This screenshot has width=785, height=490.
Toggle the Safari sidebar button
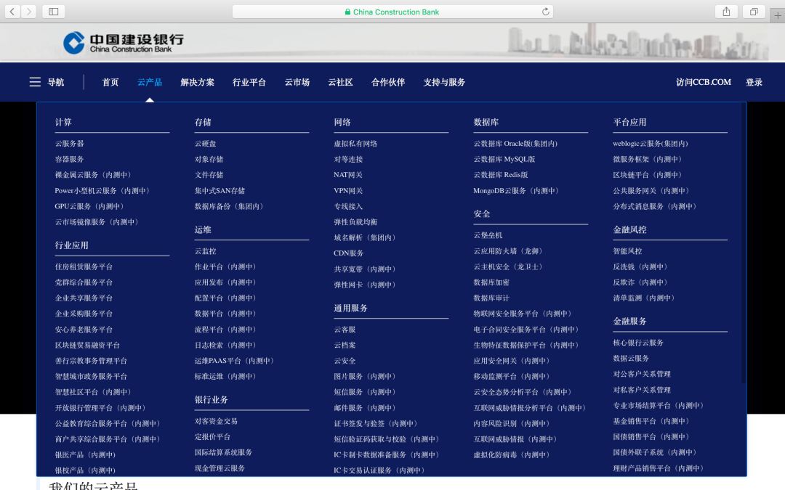[x=54, y=12]
